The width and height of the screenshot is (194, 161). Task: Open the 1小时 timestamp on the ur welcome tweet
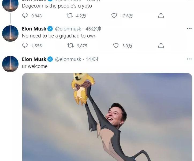[92, 59]
